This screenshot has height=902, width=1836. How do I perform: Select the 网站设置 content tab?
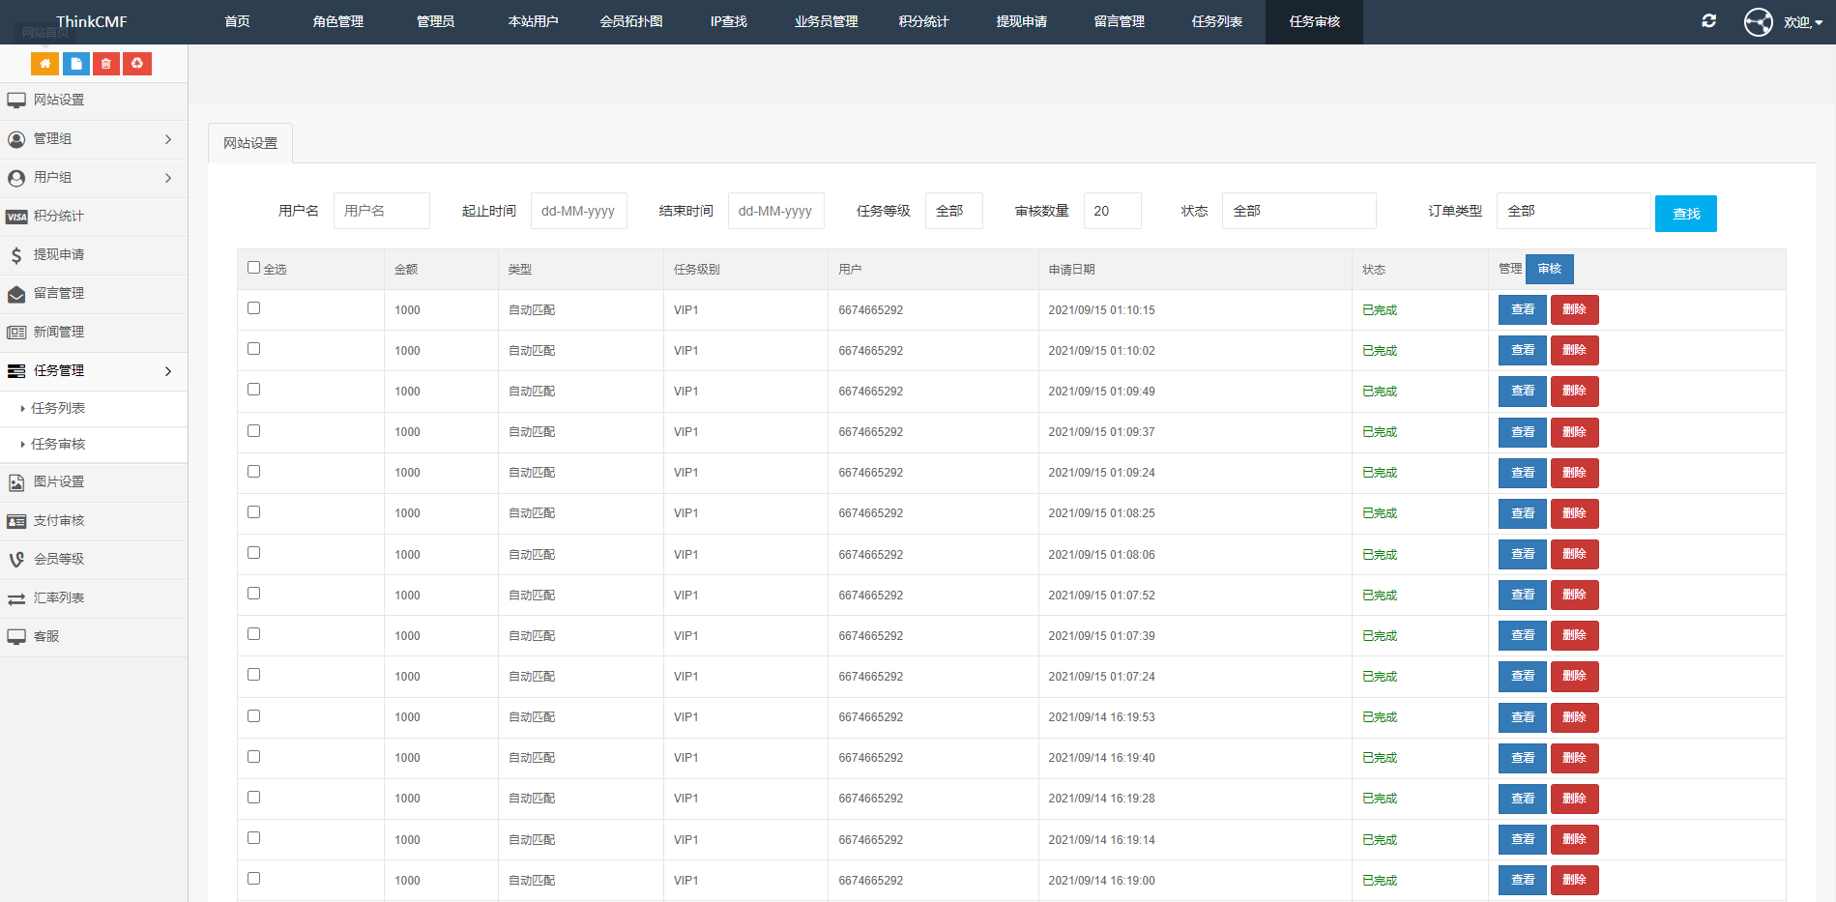tap(250, 143)
